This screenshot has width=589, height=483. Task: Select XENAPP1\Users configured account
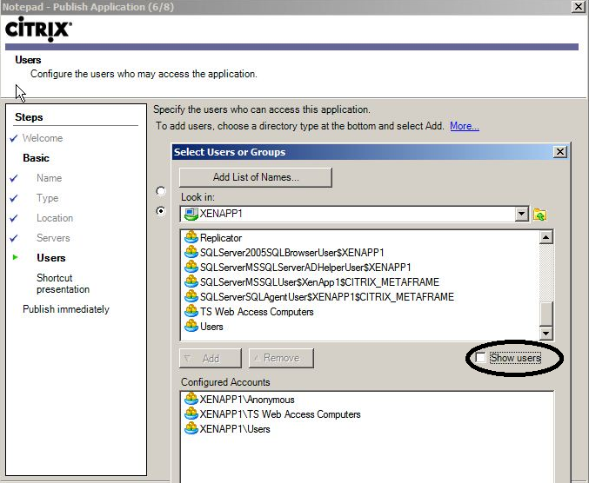(x=235, y=429)
